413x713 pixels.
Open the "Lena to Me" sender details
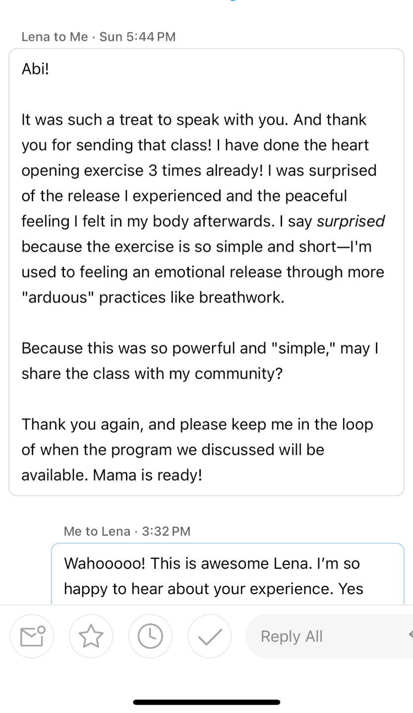55,37
